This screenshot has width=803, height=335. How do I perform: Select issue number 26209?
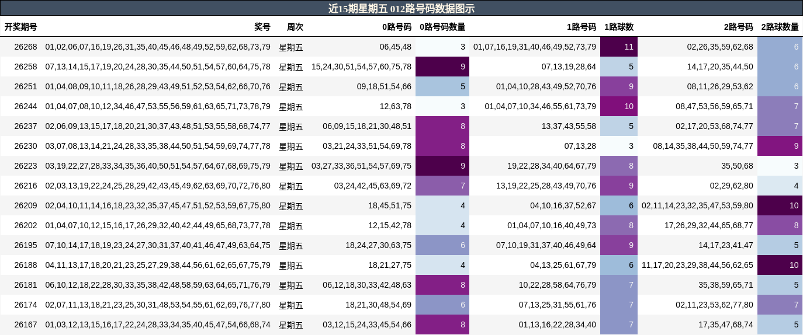[x=26, y=205]
